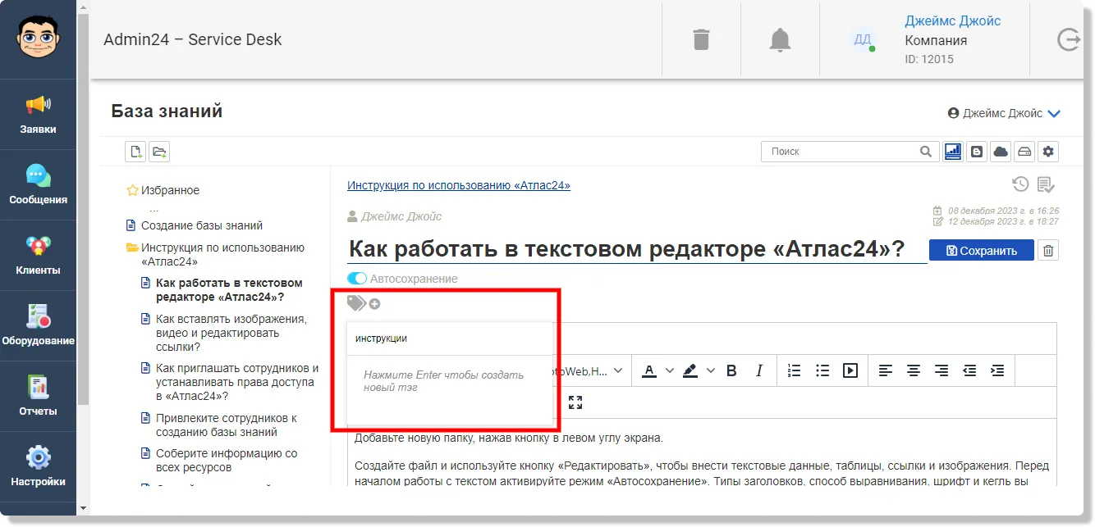1095x527 pixels.
Task: Create a new folder in the knowledge base
Action: tap(159, 152)
